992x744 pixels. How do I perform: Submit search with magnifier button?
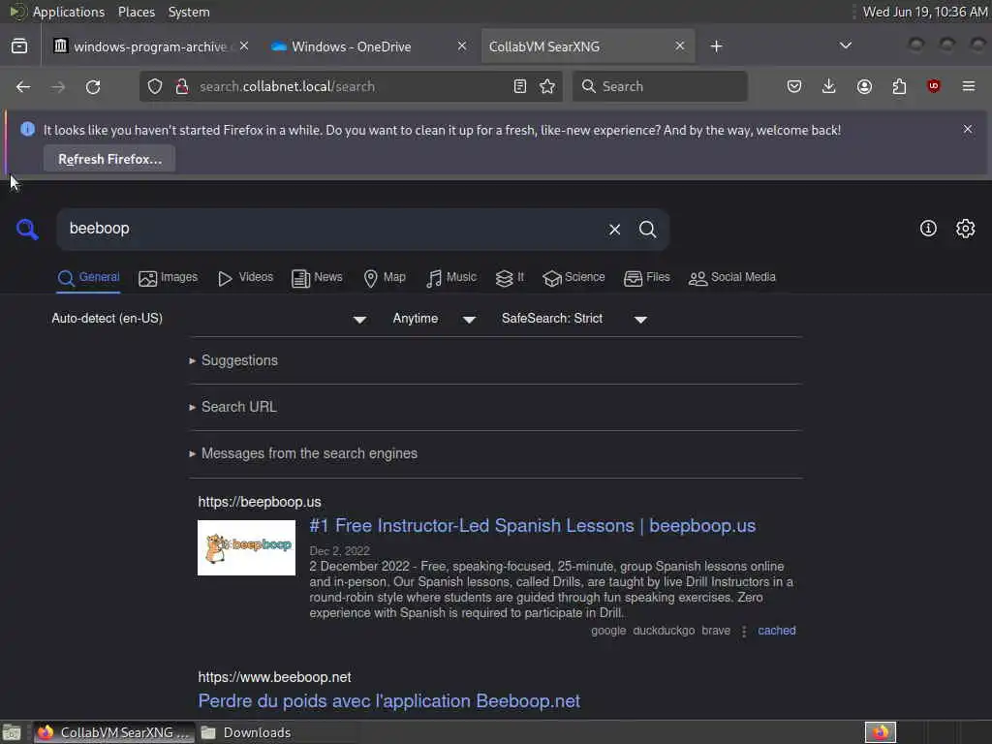[647, 229]
